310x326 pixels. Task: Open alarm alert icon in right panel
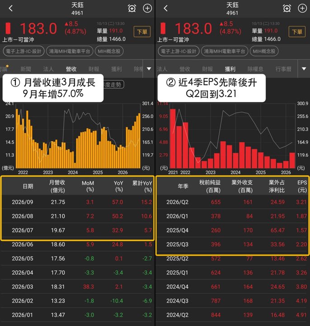pyautogui.click(x=287, y=8)
